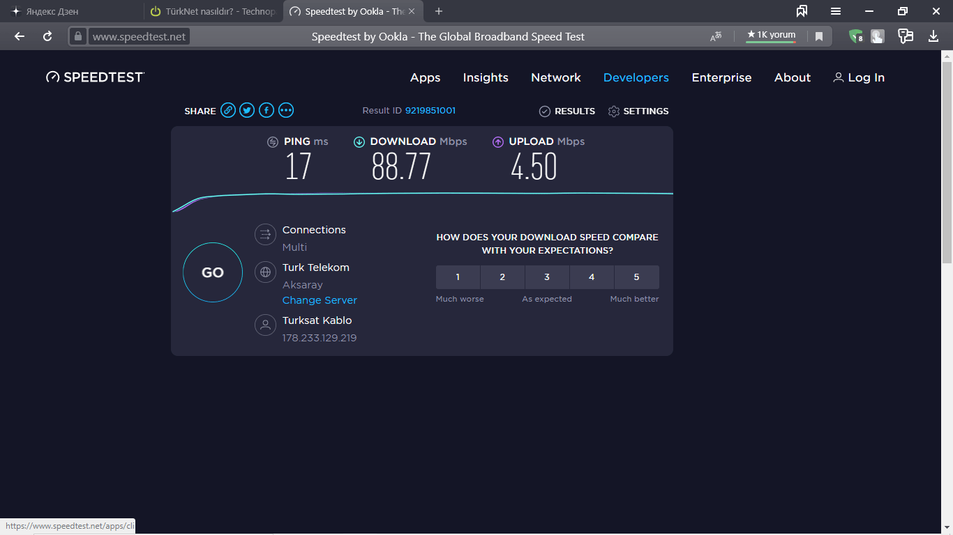Screen dimensions: 953x535
Task: Share the result on Facebook
Action: pos(267,110)
